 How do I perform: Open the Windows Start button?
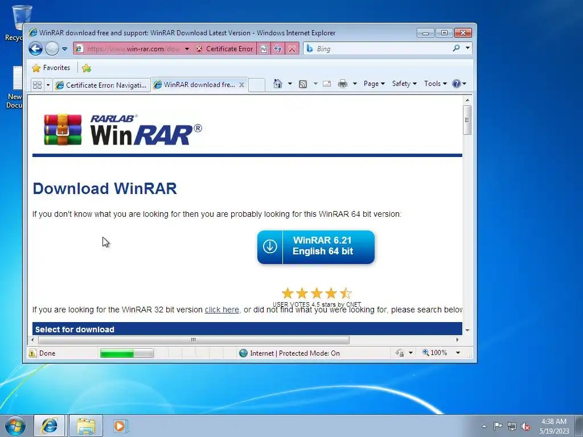pyautogui.click(x=15, y=426)
